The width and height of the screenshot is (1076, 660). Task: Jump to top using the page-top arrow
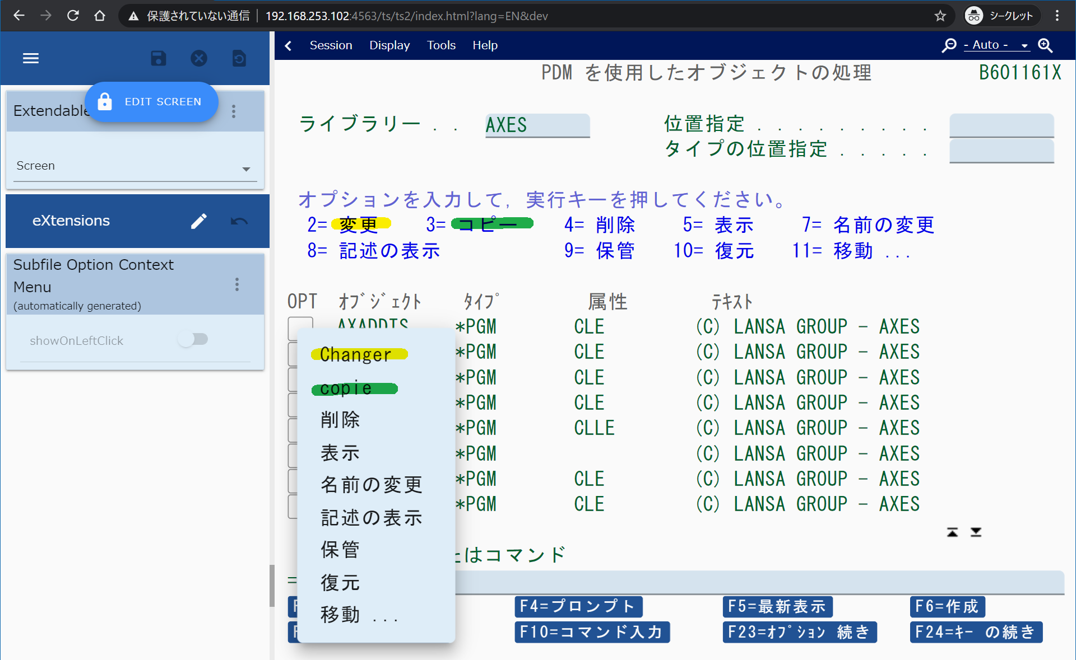pyautogui.click(x=953, y=532)
